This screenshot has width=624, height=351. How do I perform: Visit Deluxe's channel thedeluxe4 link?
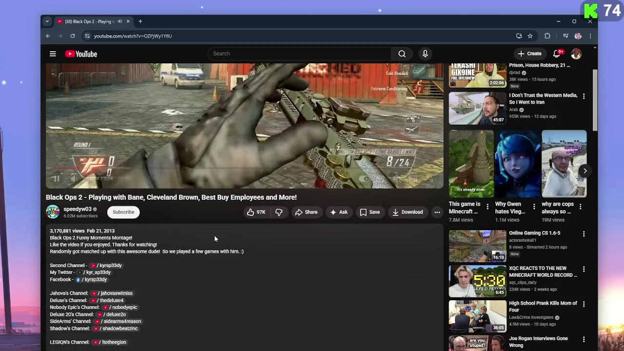[x=107, y=301]
